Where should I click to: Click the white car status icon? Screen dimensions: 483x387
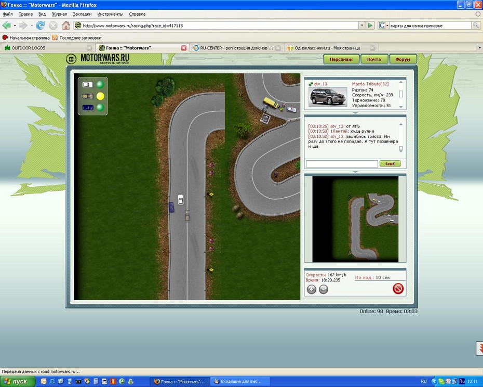click(87, 85)
